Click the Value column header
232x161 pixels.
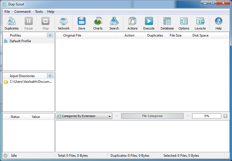tap(42, 117)
